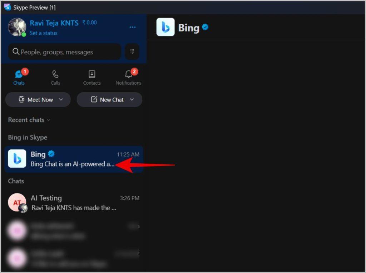This screenshot has height=273, width=366.
Task: Switch to the Chats tab
Action: click(x=19, y=77)
